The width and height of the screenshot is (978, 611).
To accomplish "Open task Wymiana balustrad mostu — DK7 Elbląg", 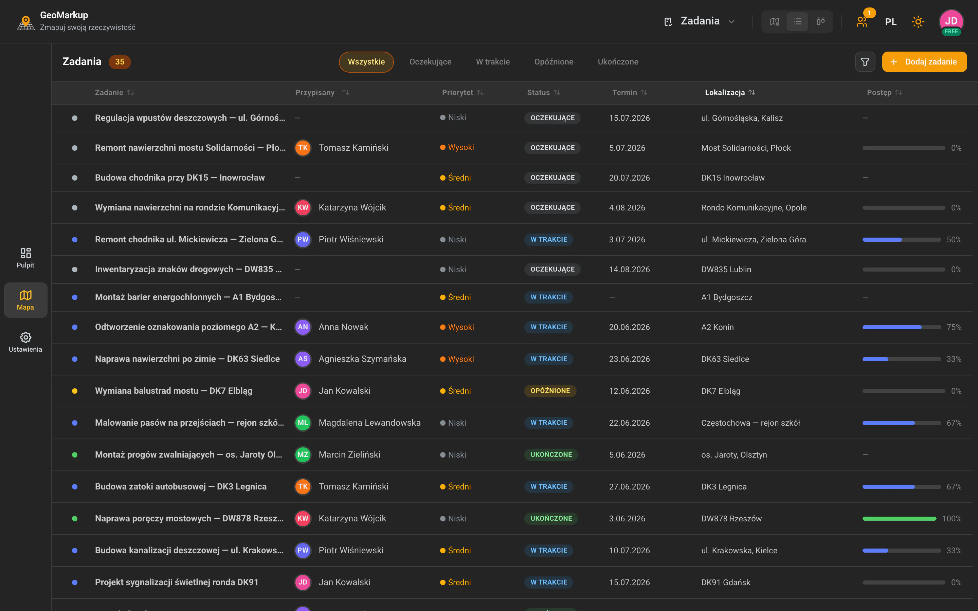I will 174,391.
